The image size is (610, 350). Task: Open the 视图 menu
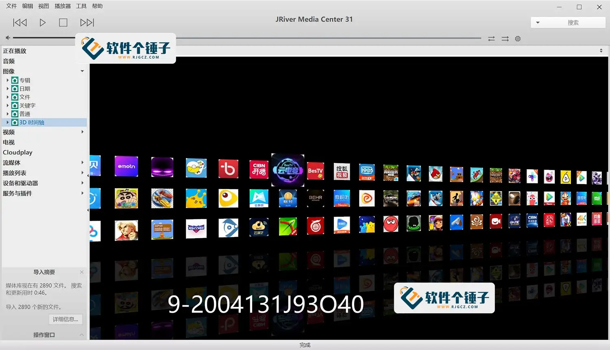pyautogui.click(x=44, y=6)
